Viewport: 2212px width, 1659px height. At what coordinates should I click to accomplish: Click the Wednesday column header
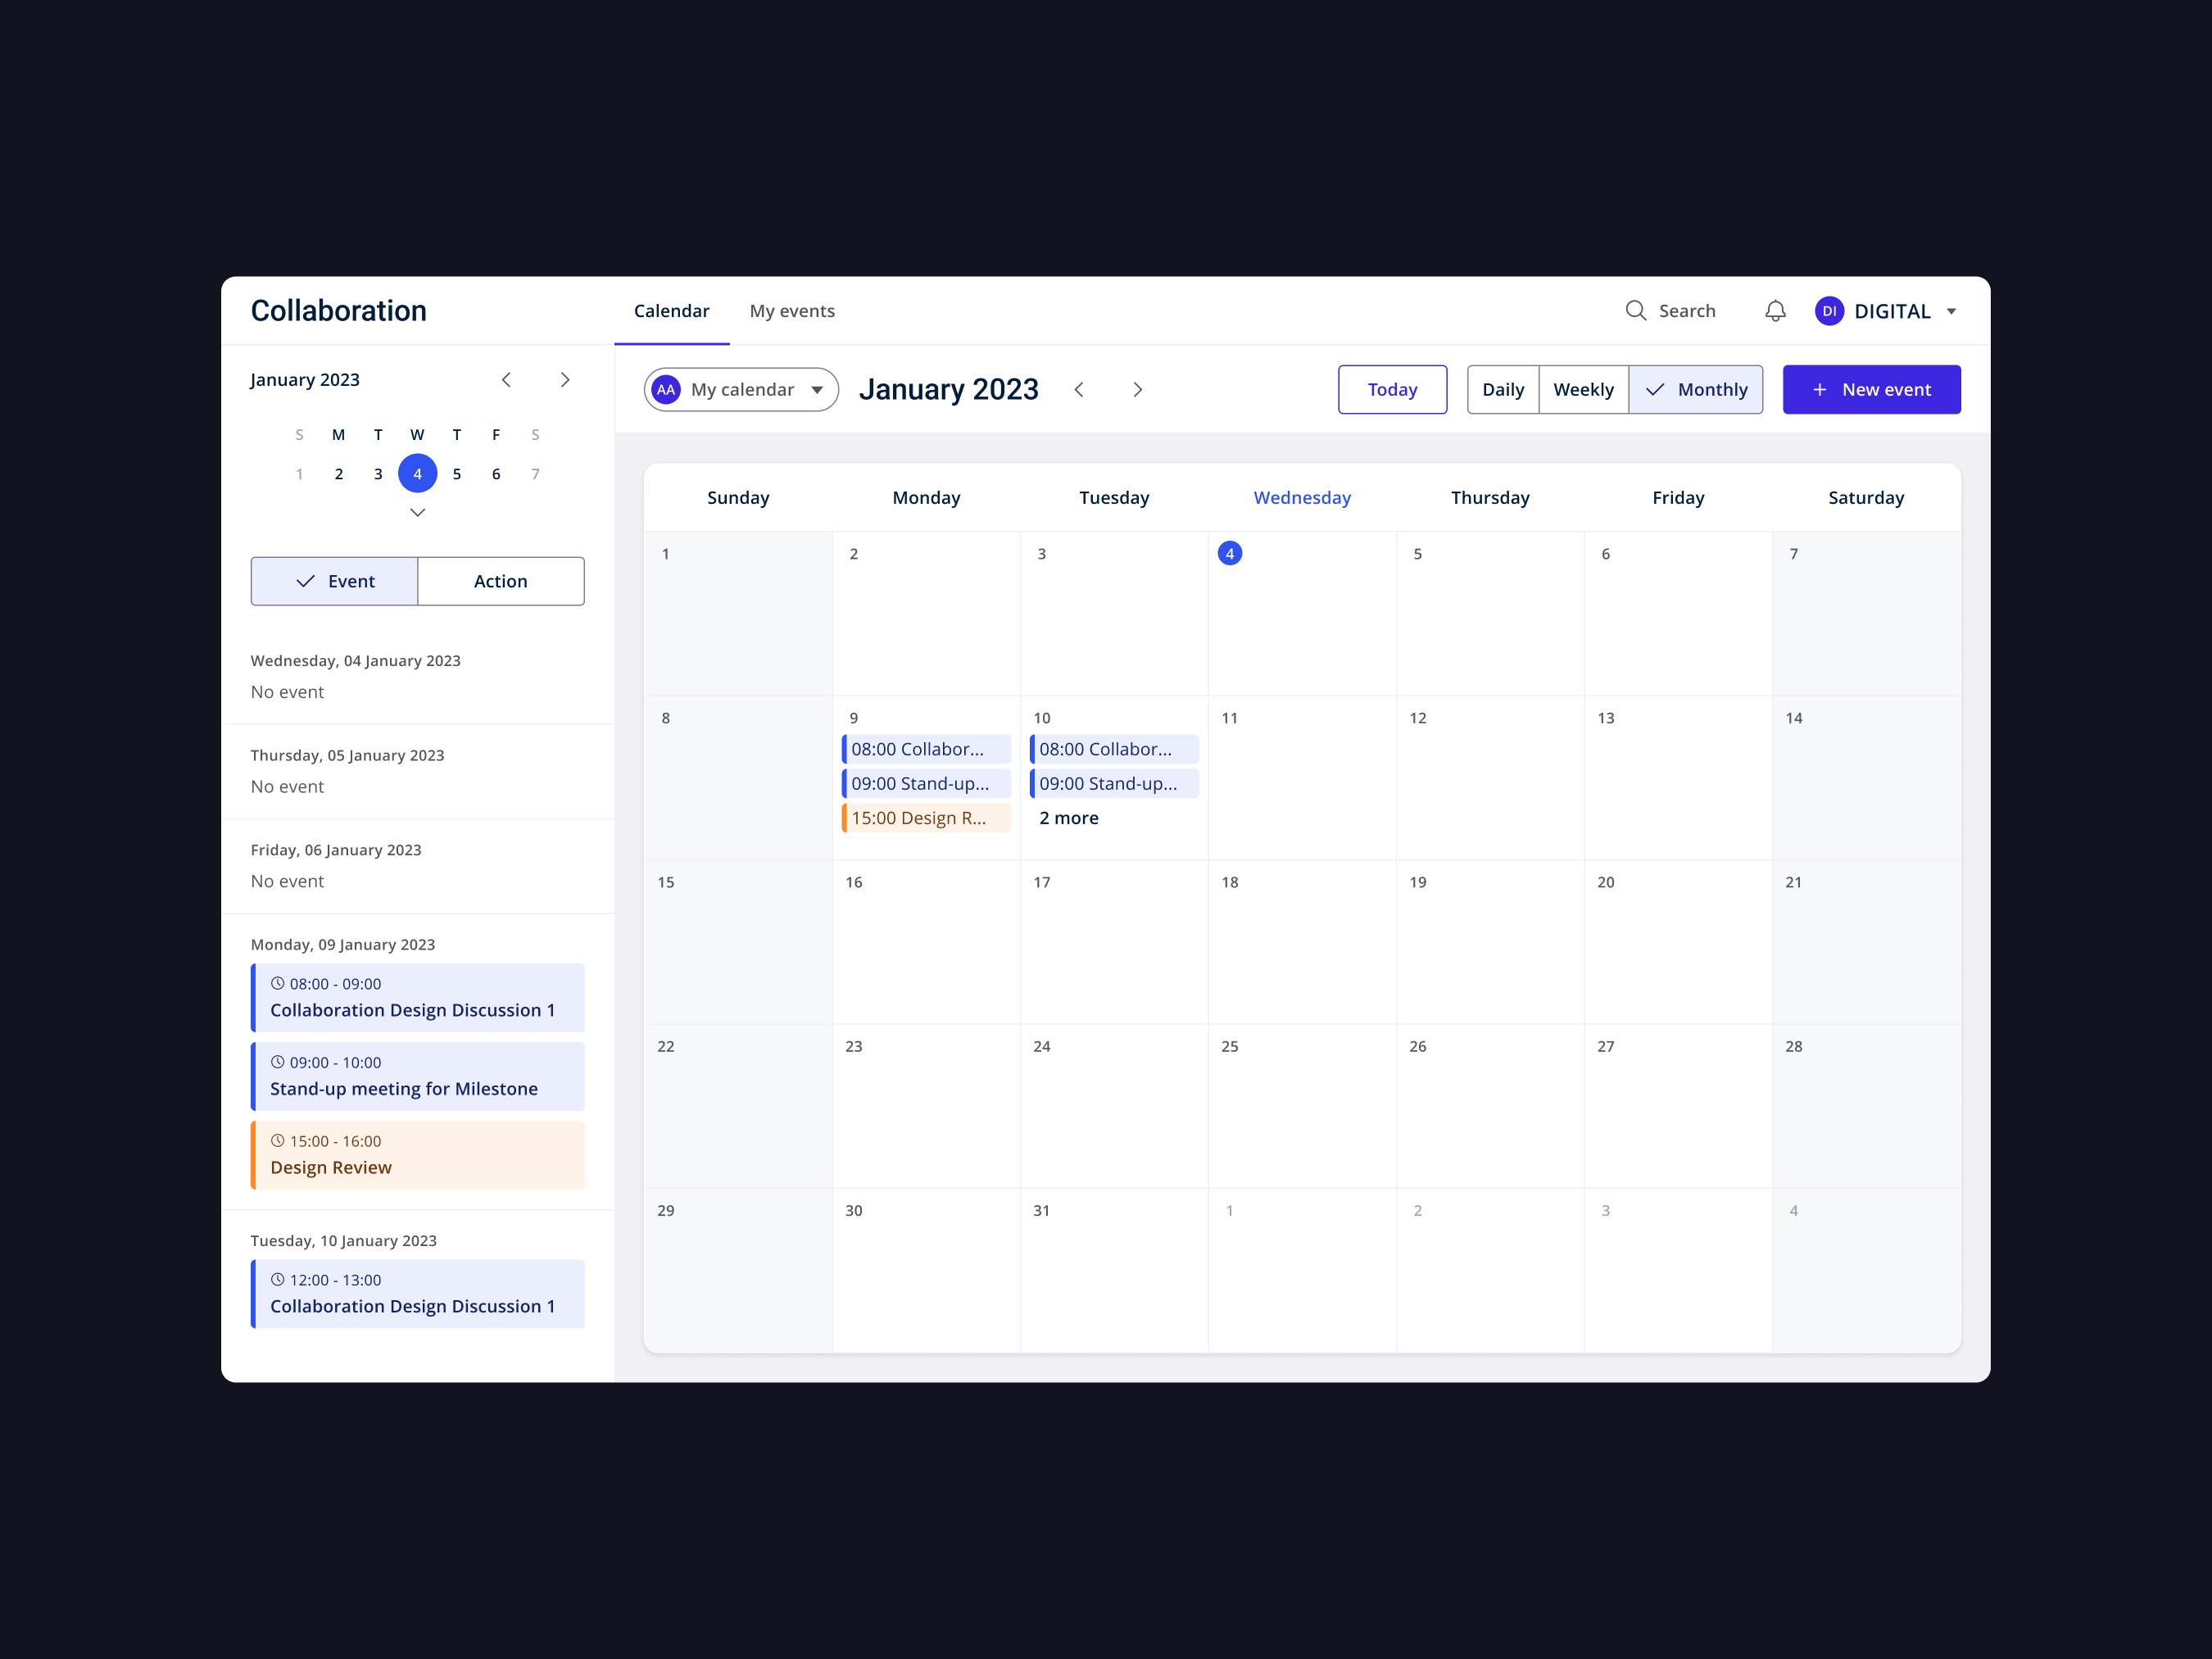(1302, 498)
